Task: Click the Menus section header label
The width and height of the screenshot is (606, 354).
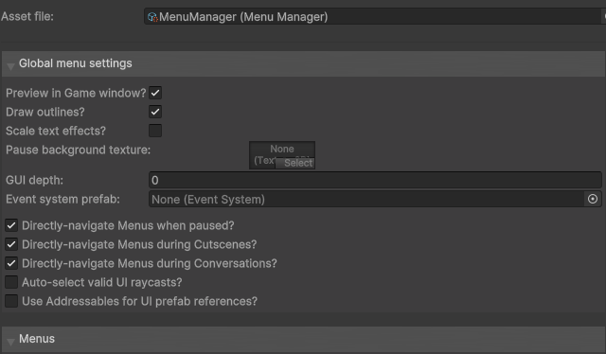Action: [x=37, y=339]
